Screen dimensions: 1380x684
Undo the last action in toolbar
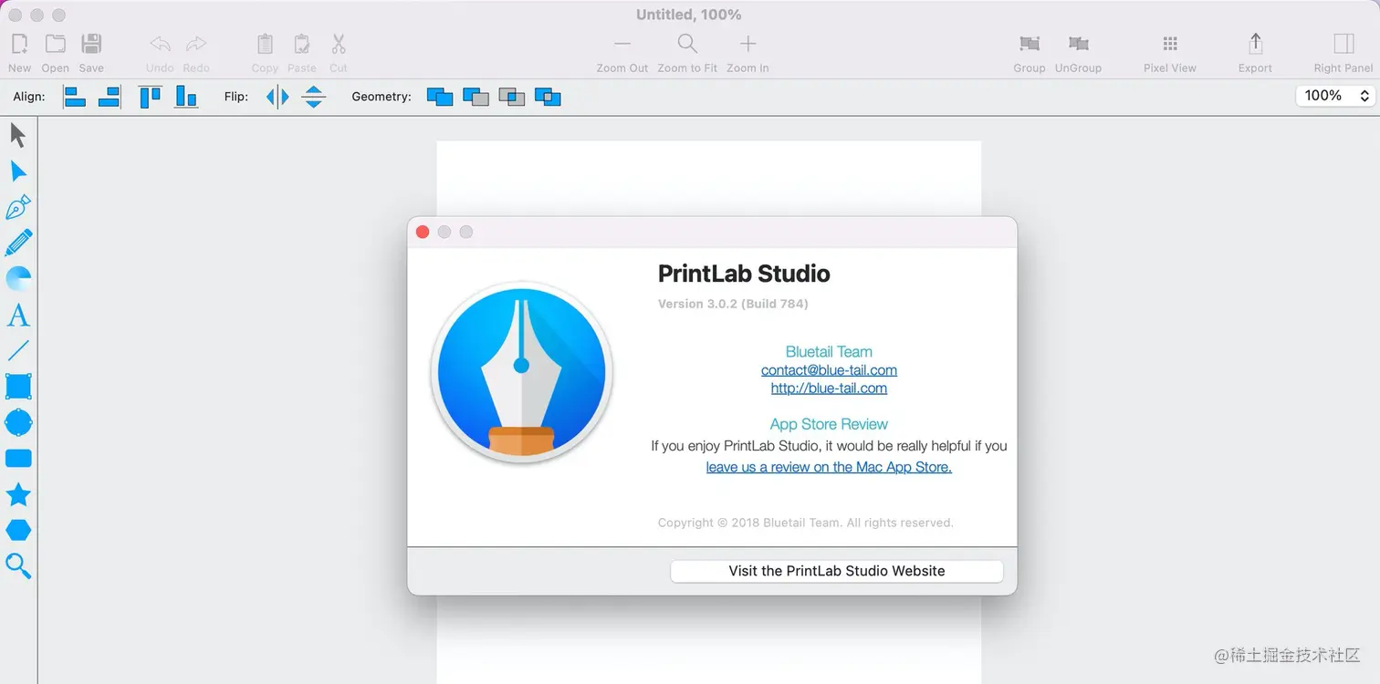pos(160,44)
